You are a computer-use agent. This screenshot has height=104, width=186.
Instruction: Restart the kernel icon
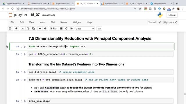[x=67, y=29]
